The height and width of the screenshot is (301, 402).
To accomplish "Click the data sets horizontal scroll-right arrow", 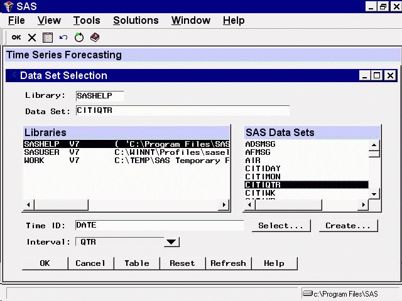I will point(363,204).
